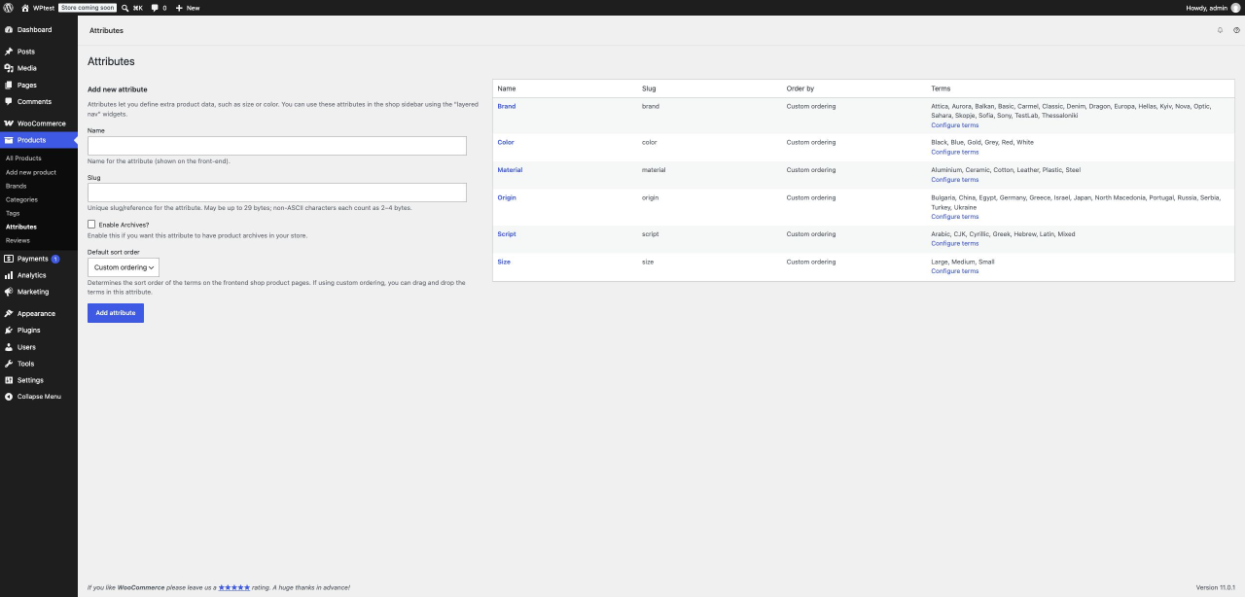
Task: Open the notifications bell icon
Action: pos(1221,30)
